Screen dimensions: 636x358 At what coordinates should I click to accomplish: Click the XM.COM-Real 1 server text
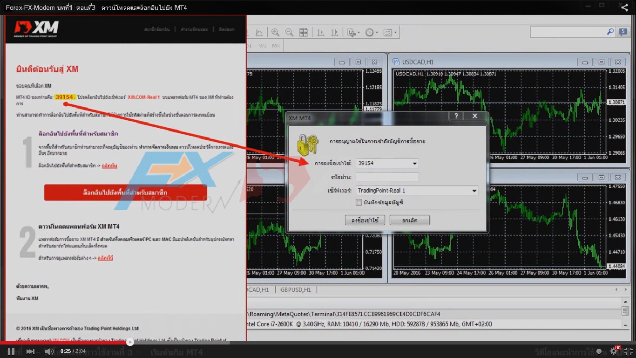point(144,97)
